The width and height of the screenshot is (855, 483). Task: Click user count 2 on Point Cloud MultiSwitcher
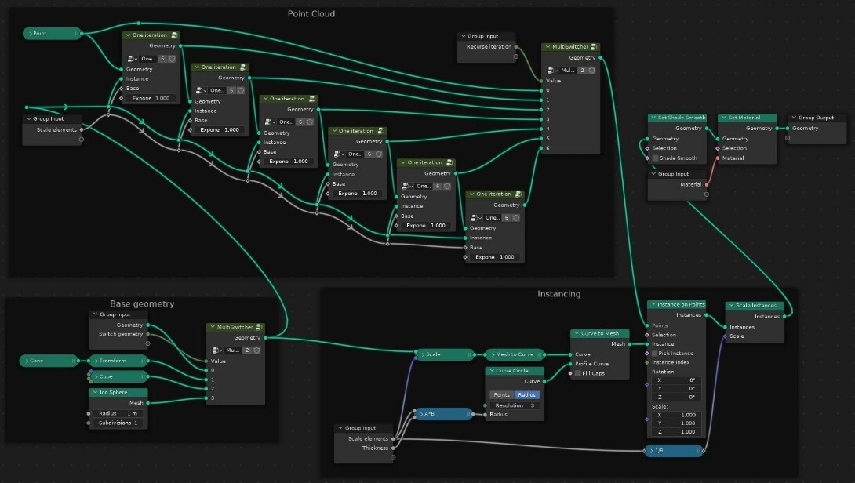click(582, 71)
